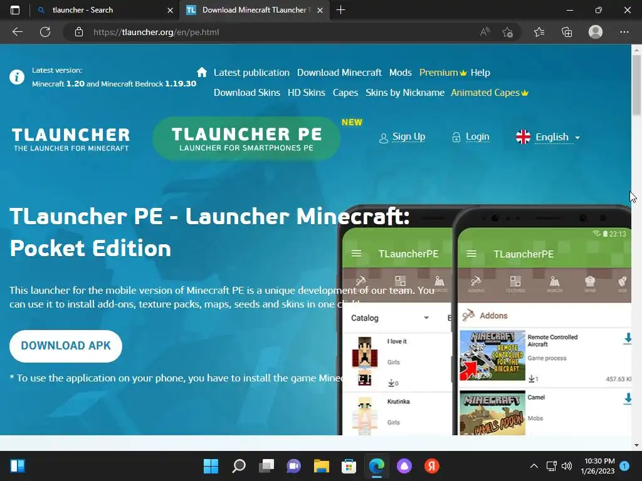642x481 pixels.
Task: Close the tlauncher - Search tab
Action: coord(171,10)
